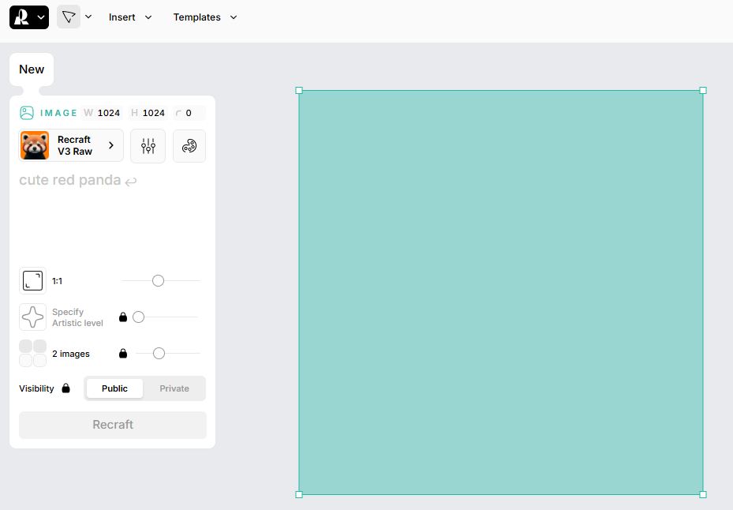Image resolution: width=733 pixels, height=510 pixels.
Task: Open the Templates menu
Action: tap(205, 17)
